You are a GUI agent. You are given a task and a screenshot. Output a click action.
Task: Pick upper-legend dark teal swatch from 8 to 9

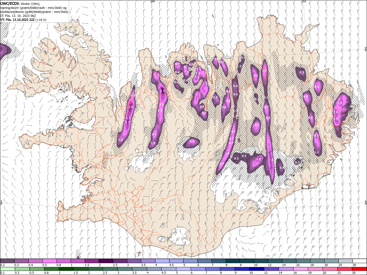coord(233,261)
